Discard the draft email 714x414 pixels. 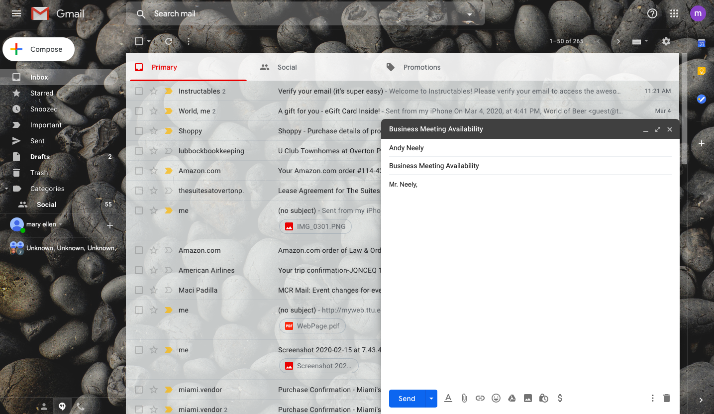[x=667, y=398]
